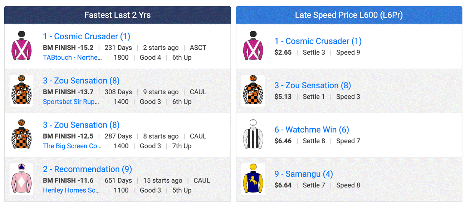The height and width of the screenshot is (205, 465).
Task: Open '3 - Zou Sensation (8)' link in Late Speed panel
Action: [x=313, y=85]
